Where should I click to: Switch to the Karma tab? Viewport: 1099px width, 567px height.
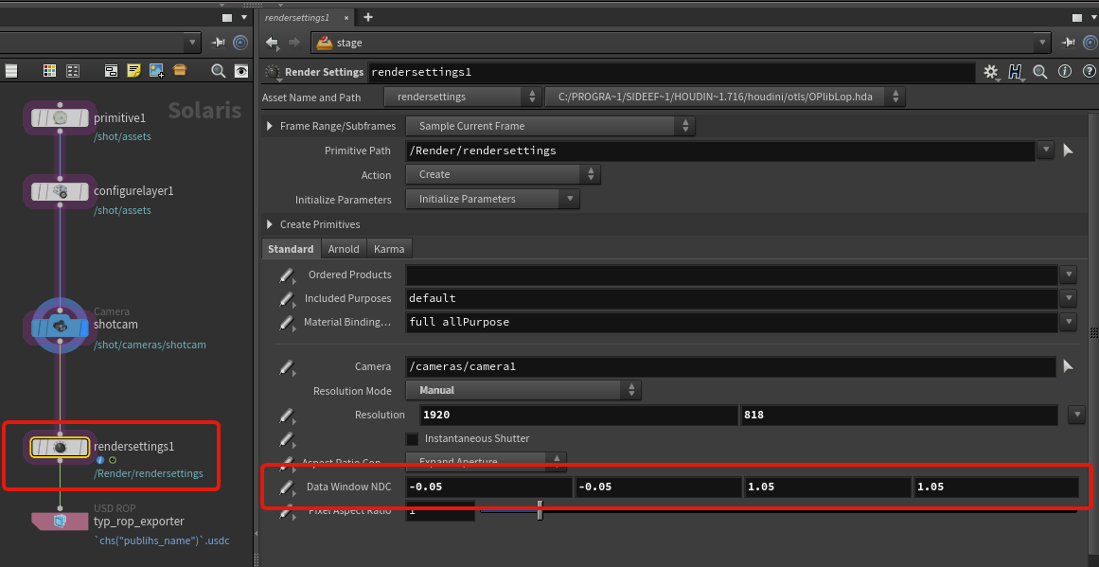pos(389,249)
